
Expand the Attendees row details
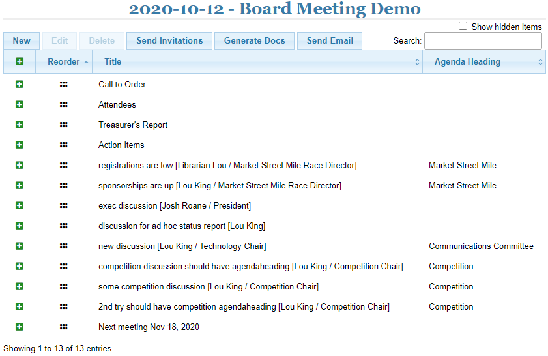tap(19, 104)
